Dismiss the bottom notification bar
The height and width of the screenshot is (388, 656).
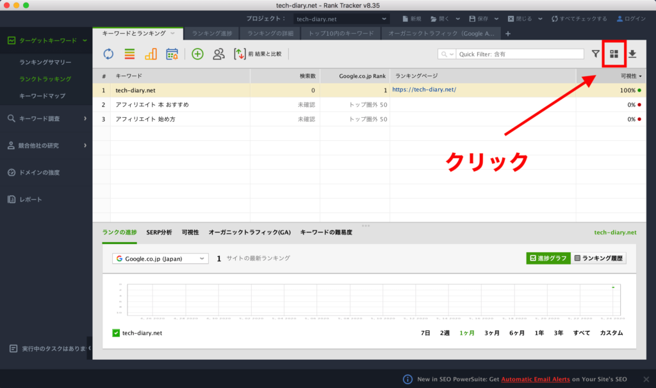pos(646,379)
